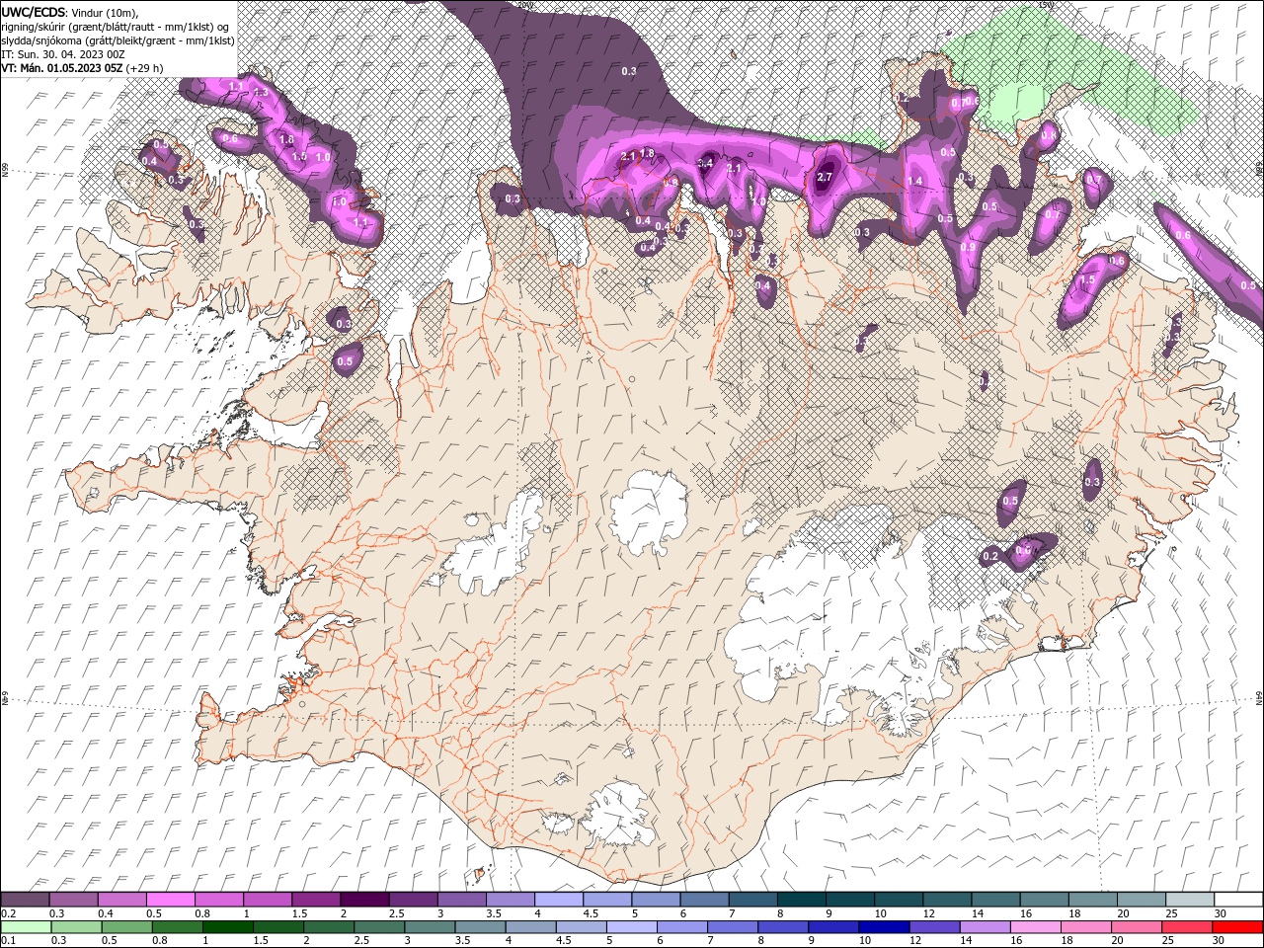The image size is (1264, 948).
Task: Select pale gray top-row swatch between 25 and 30
Action: (1188, 900)
